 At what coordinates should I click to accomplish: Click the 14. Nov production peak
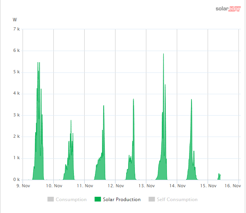pos(191,100)
